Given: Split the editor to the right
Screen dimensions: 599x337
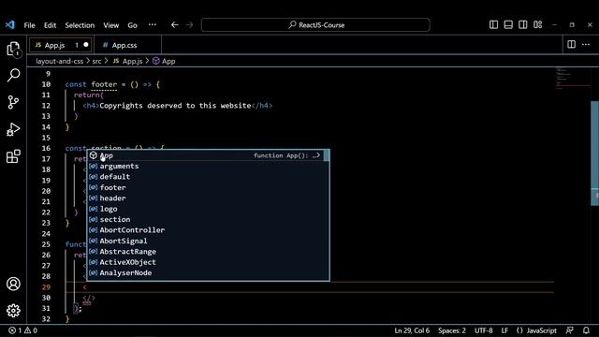Looking at the screenshot, I should click(572, 45).
